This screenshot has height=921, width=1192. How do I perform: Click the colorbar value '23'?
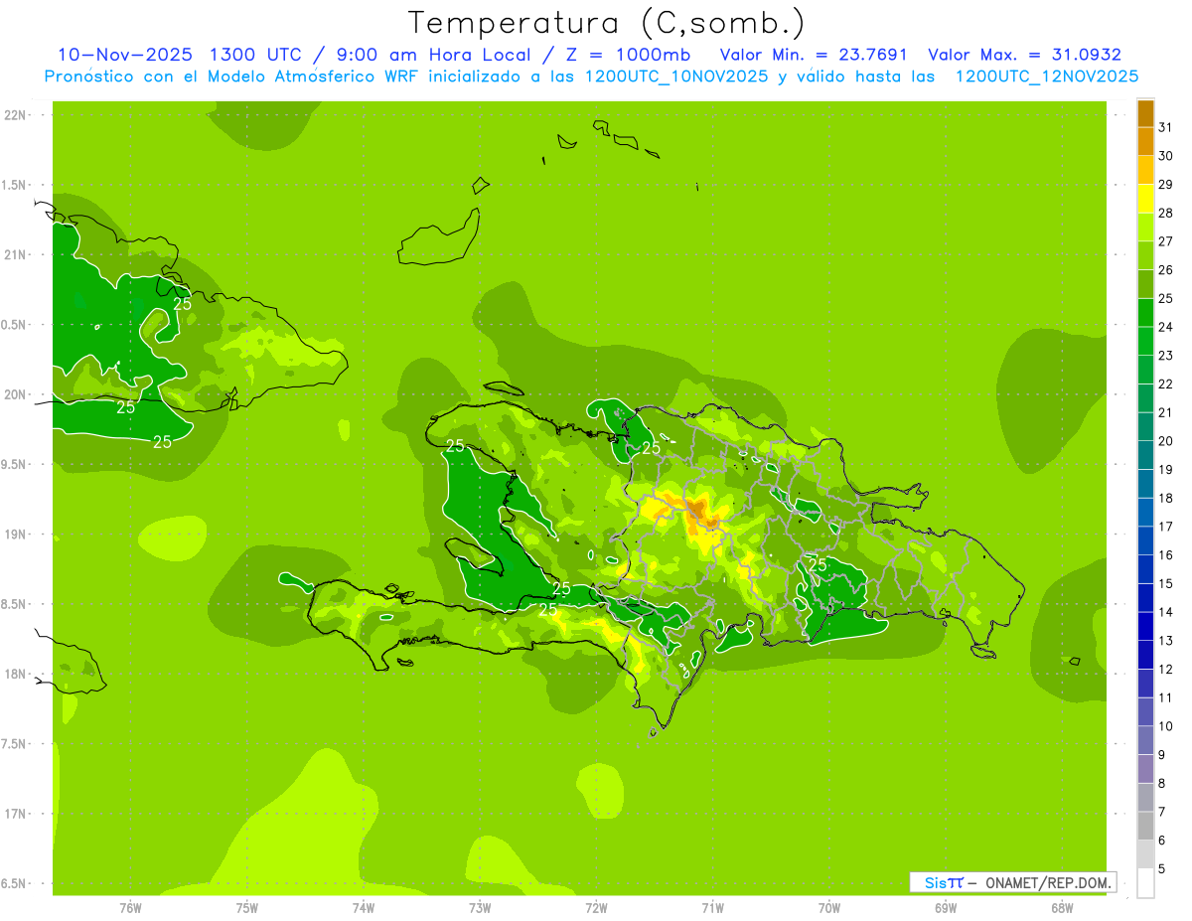(x=1165, y=355)
